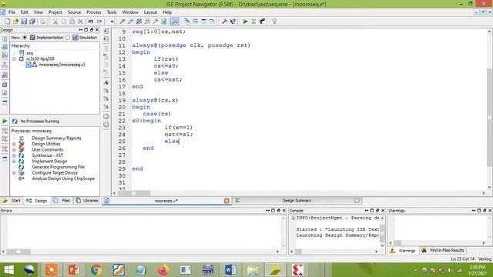493x277 pixels.
Task: Switch to the Find in Files Results tab
Action: [443, 251]
